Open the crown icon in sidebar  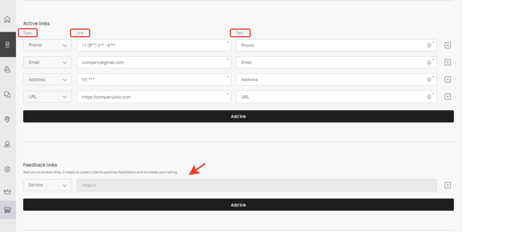click(x=7, y=192)
